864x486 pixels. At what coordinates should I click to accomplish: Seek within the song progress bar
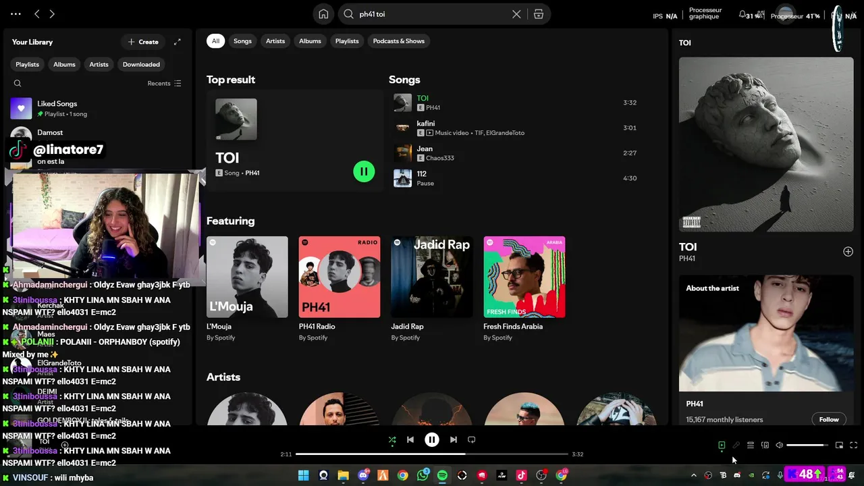[432, 454]
